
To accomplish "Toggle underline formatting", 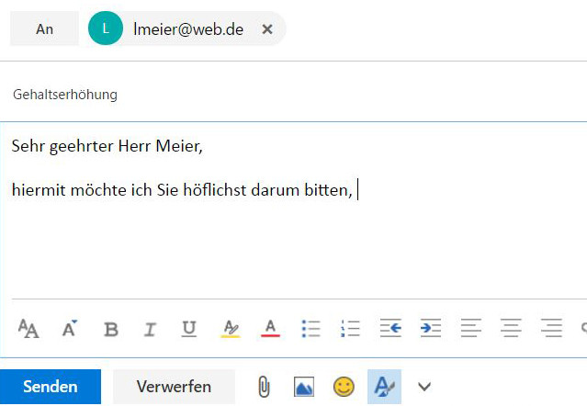I will 189,329.
